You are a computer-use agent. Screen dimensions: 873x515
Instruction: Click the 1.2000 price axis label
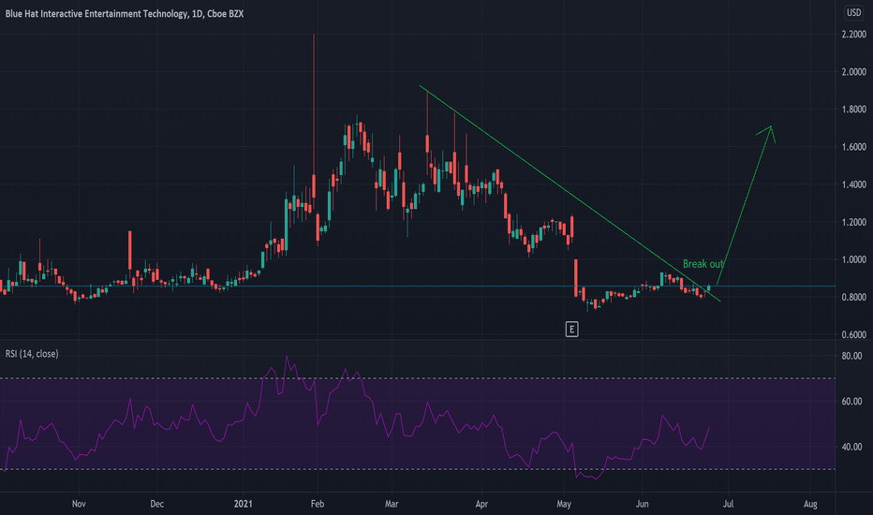click(853, 222)
